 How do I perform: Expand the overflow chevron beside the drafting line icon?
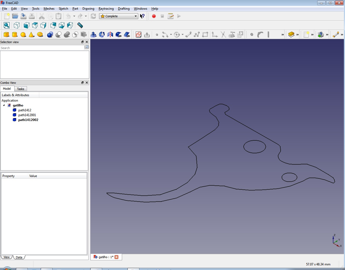pos(342,34)
